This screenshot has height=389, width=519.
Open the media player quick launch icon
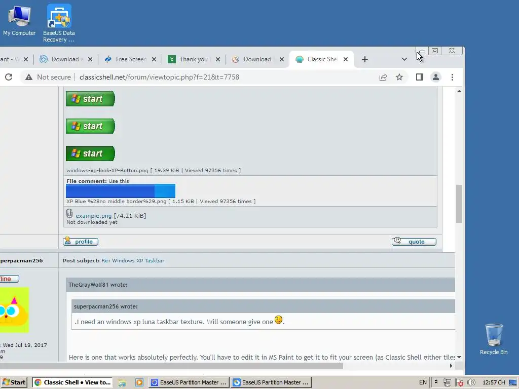[x=139, y=383]
